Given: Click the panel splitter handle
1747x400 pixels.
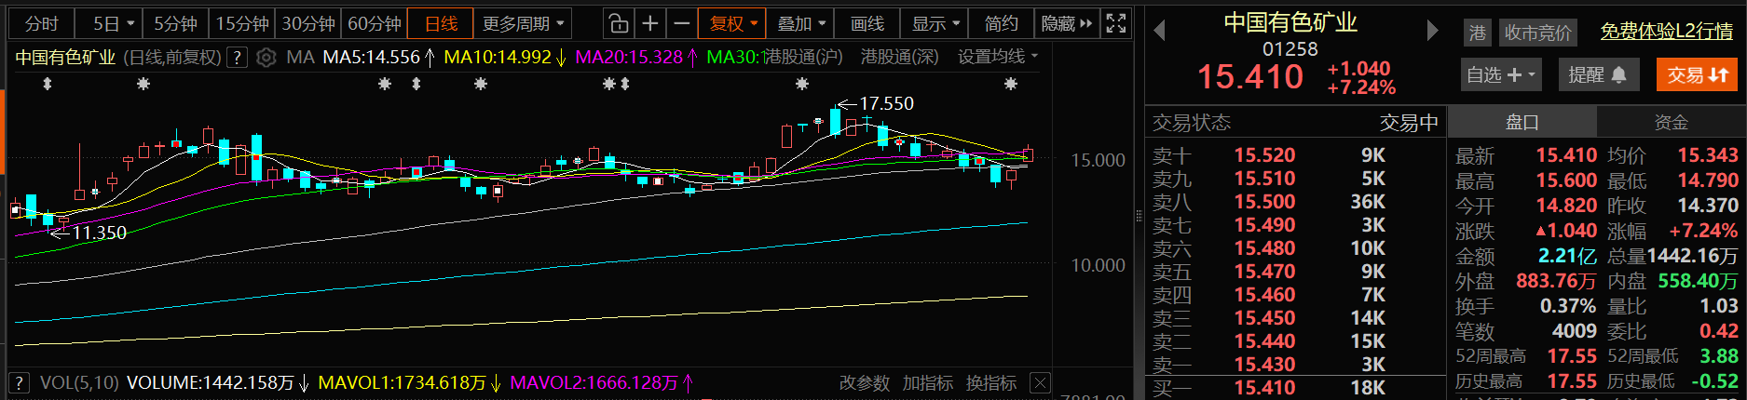Looking at the screenshot, I should coord(1139,217).
